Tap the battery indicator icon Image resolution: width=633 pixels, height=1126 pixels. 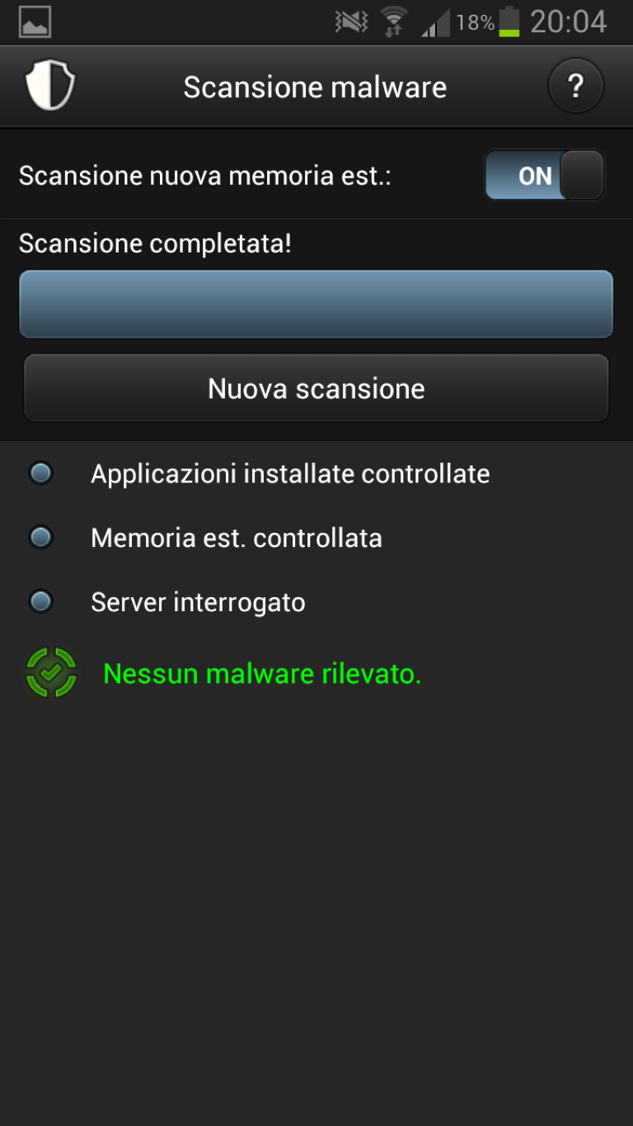(509, 21)
